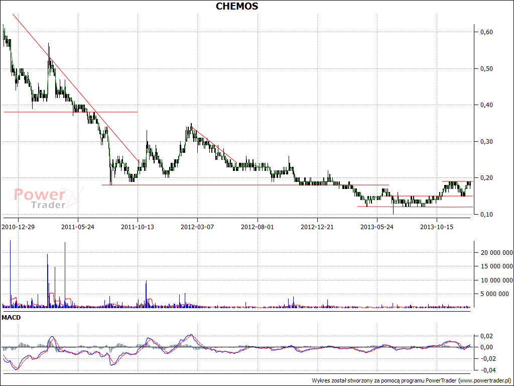Viewport: 514px width, 386px height.
Task: Select the 2013-10-15 date label
Action: click(x=437, y=227)
